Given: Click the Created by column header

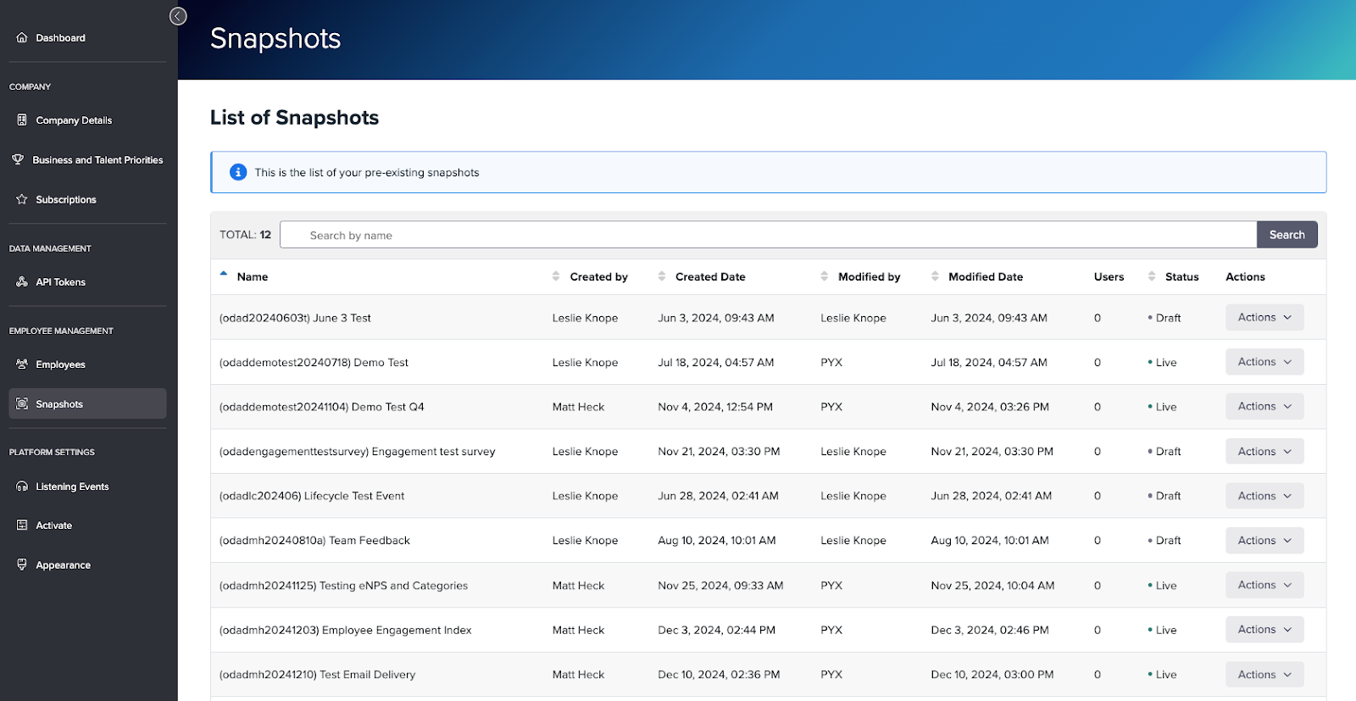Looking at the screenshot, I should click(598, 276).
